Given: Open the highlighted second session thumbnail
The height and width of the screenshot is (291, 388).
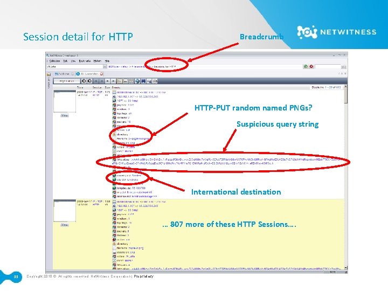Looking at the screenshot, I should [x=65, y=211].
